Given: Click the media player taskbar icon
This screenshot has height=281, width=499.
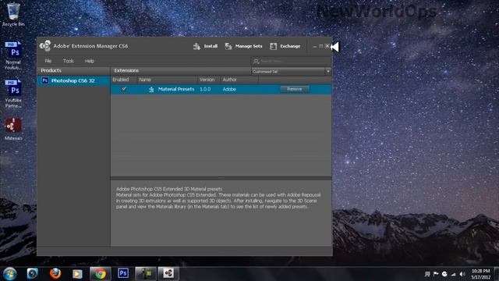Looking at the screenshot, I should [x=77, y=274].
